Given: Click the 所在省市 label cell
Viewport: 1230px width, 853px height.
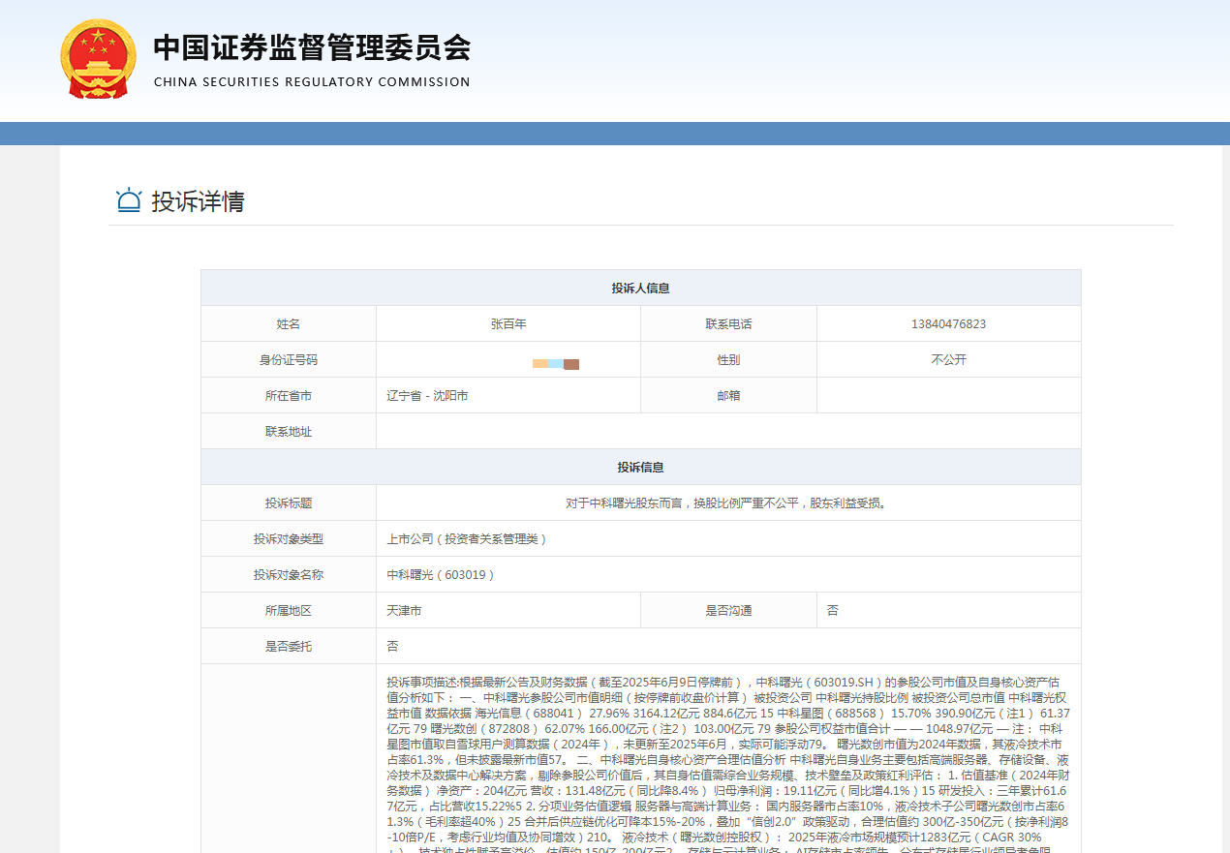Looking at the screenshot, I should [289, 396].
